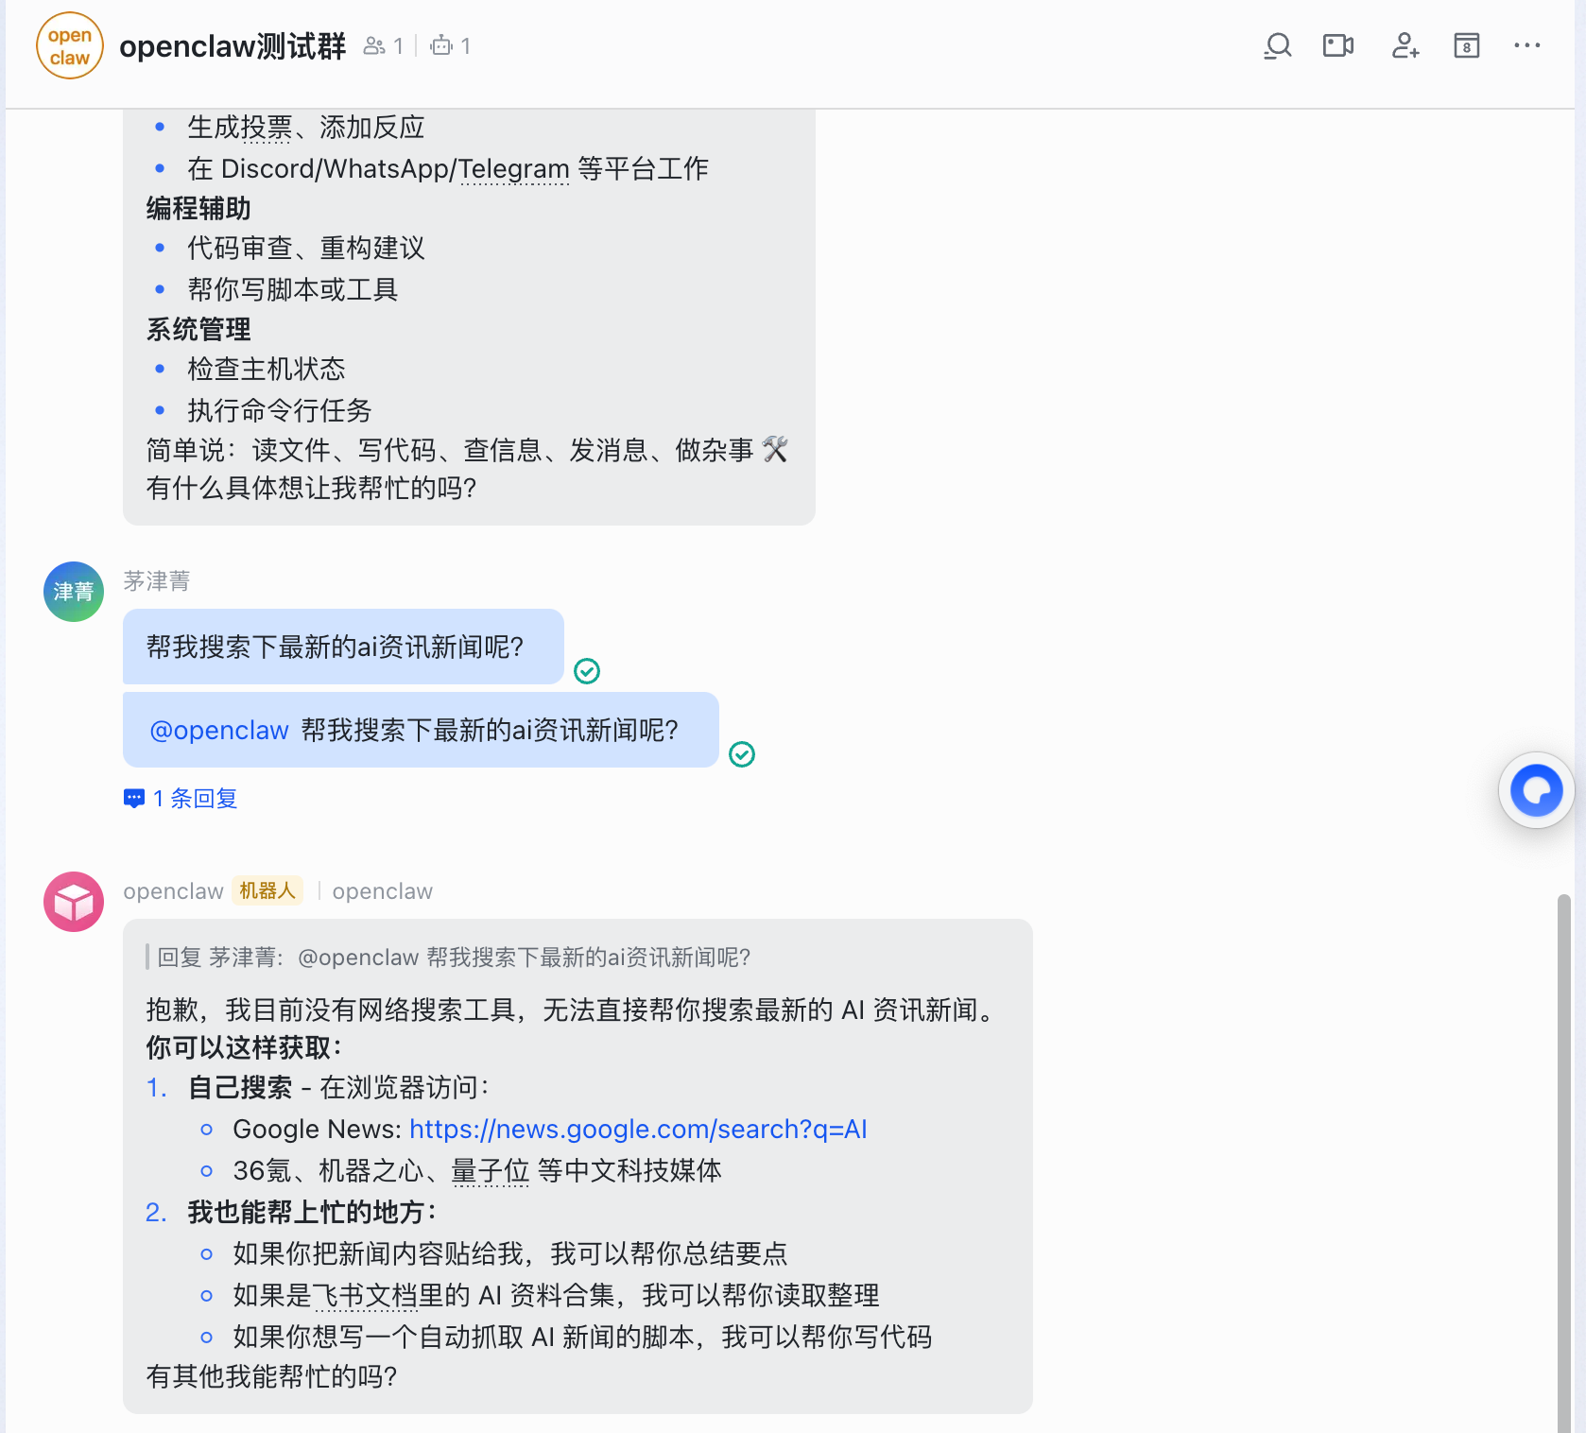Click the 代码审查、重构建议 bullet
Image resolution: width=1586 pixels, height=1433 pixels.
306,249
